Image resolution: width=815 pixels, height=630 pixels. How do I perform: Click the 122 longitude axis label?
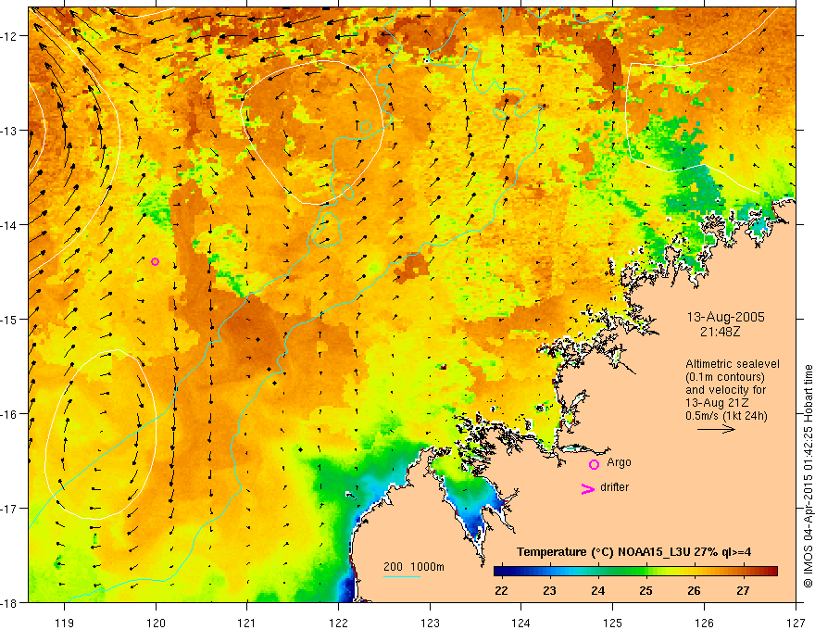pos(338,623)
